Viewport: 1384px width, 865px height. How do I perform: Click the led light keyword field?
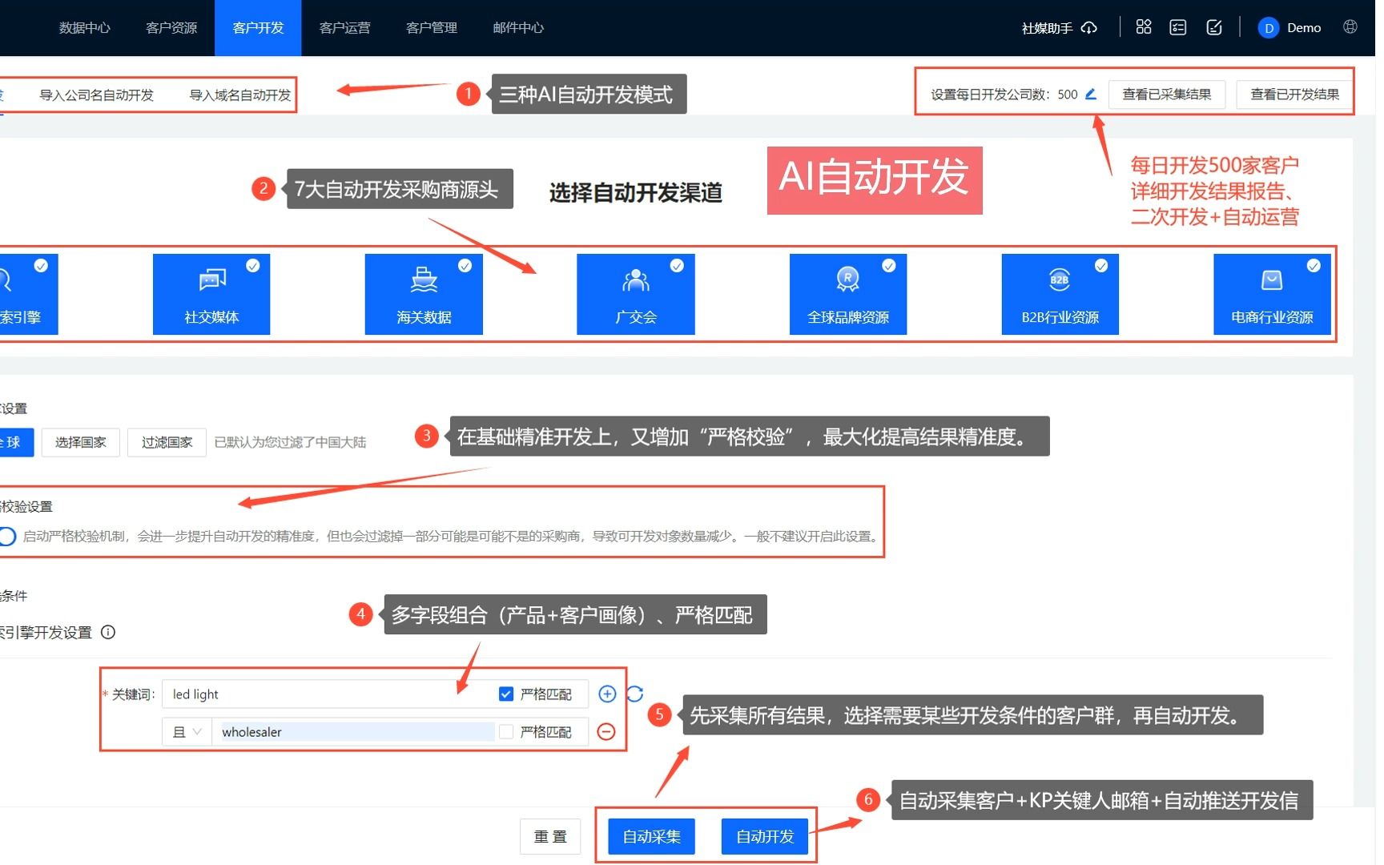328,694
